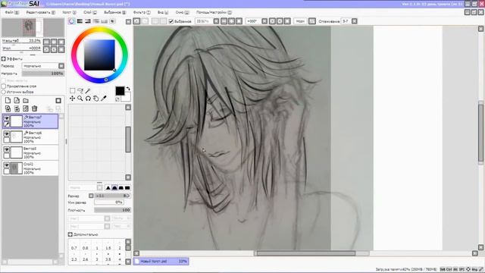The height and width of the screenshot is (273, 485).
Task: Open the Окно menu
Action: 182,12
